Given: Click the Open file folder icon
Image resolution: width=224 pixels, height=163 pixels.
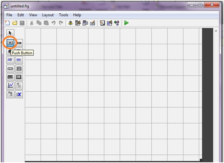Looking at the screenshot, I should point(15,23).
